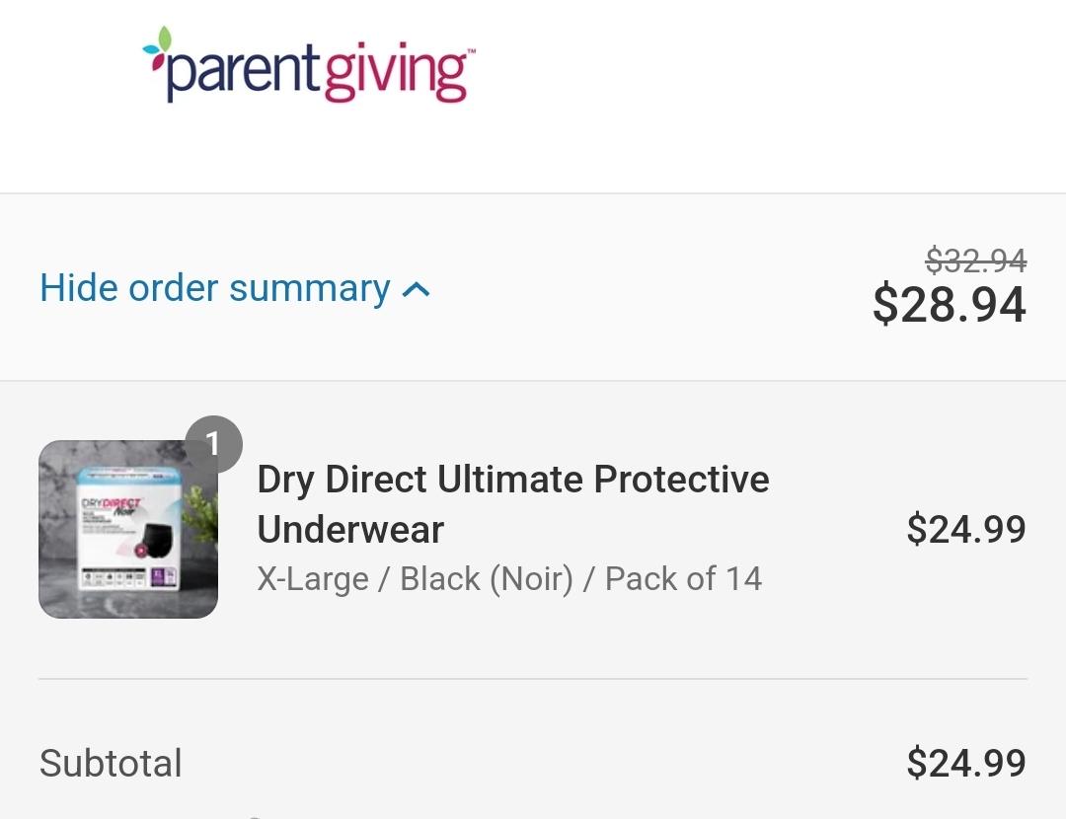Click the Dry Direct Ultimate Protective title
Screen dimensions: 1066x819
[513, 480]
